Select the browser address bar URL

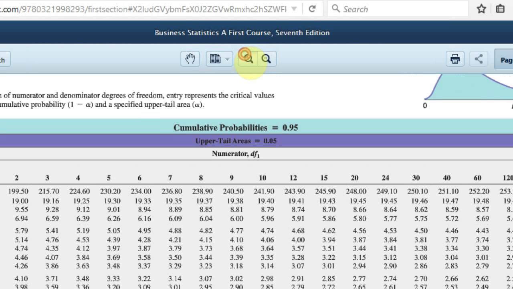(x=143, y=9)
